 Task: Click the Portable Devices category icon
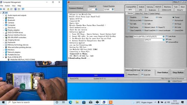[6, 55]
